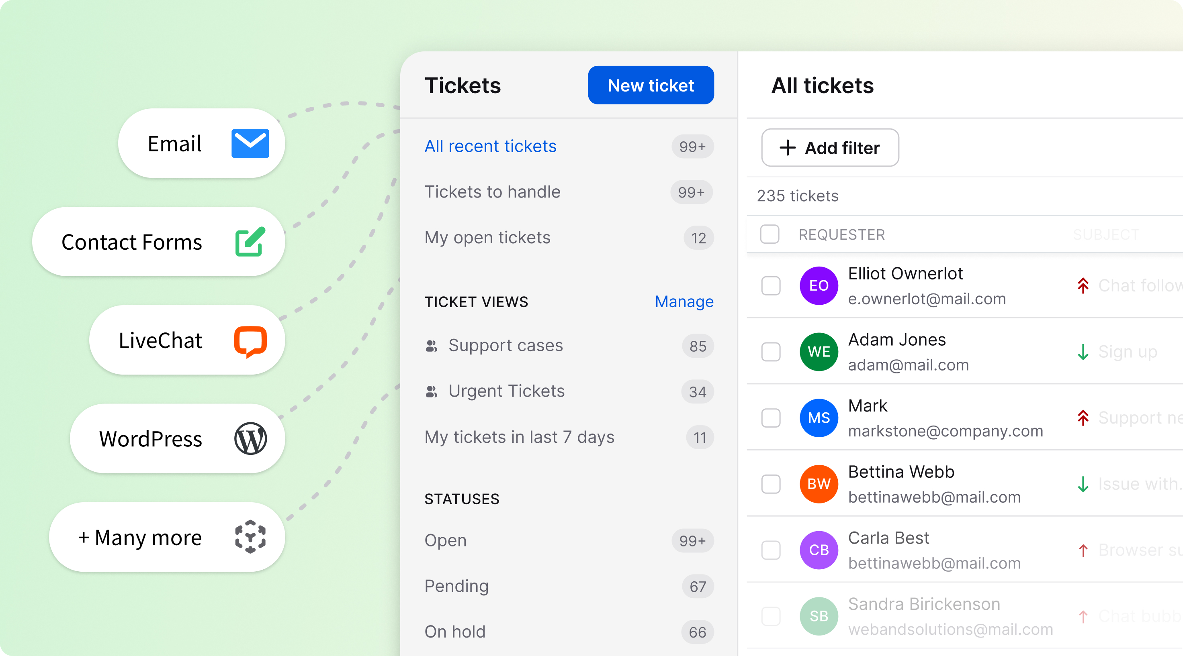
Task: Click the blue Email envelope icon
Action: [250, 144]
